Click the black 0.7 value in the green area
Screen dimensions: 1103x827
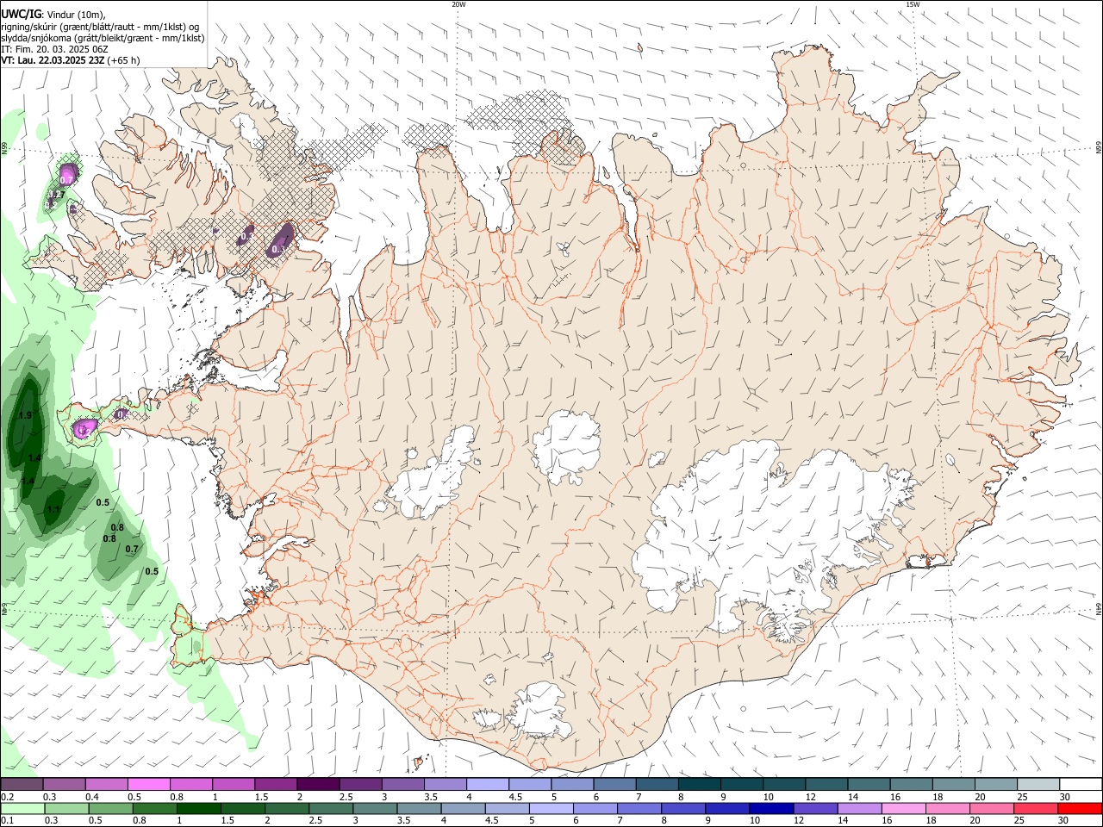(x=132, y=549)
